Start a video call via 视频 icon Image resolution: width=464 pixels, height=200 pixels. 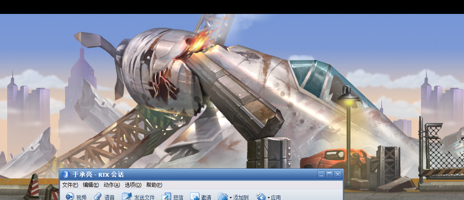tap(70, 197)
